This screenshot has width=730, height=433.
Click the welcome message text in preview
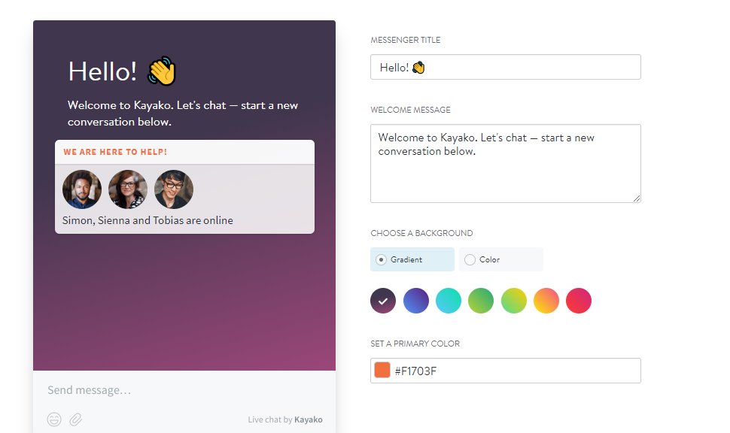tap(183, 114)
